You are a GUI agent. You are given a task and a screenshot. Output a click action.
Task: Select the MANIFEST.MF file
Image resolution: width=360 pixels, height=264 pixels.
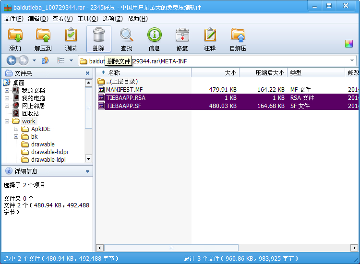(124, 90)
